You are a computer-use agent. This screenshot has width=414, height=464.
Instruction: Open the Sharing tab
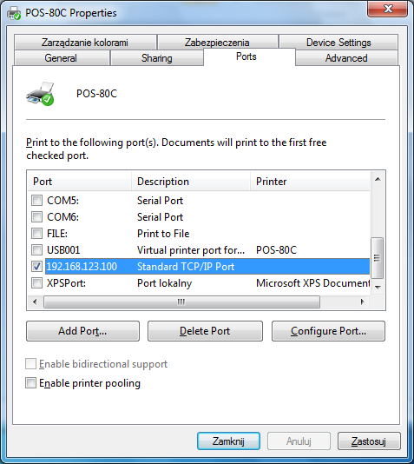156,58
